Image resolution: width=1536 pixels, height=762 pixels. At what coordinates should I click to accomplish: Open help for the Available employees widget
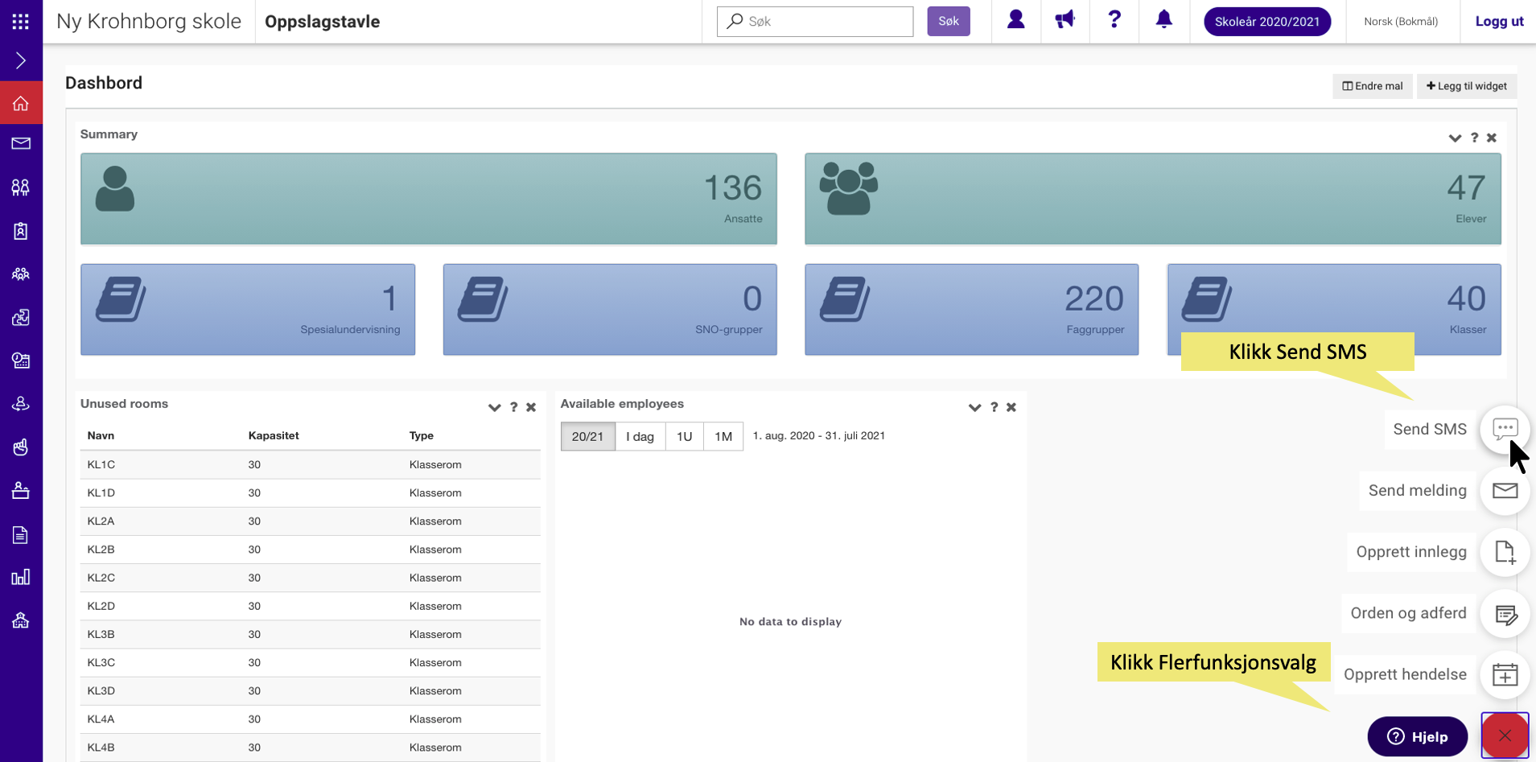coord(994,407)
